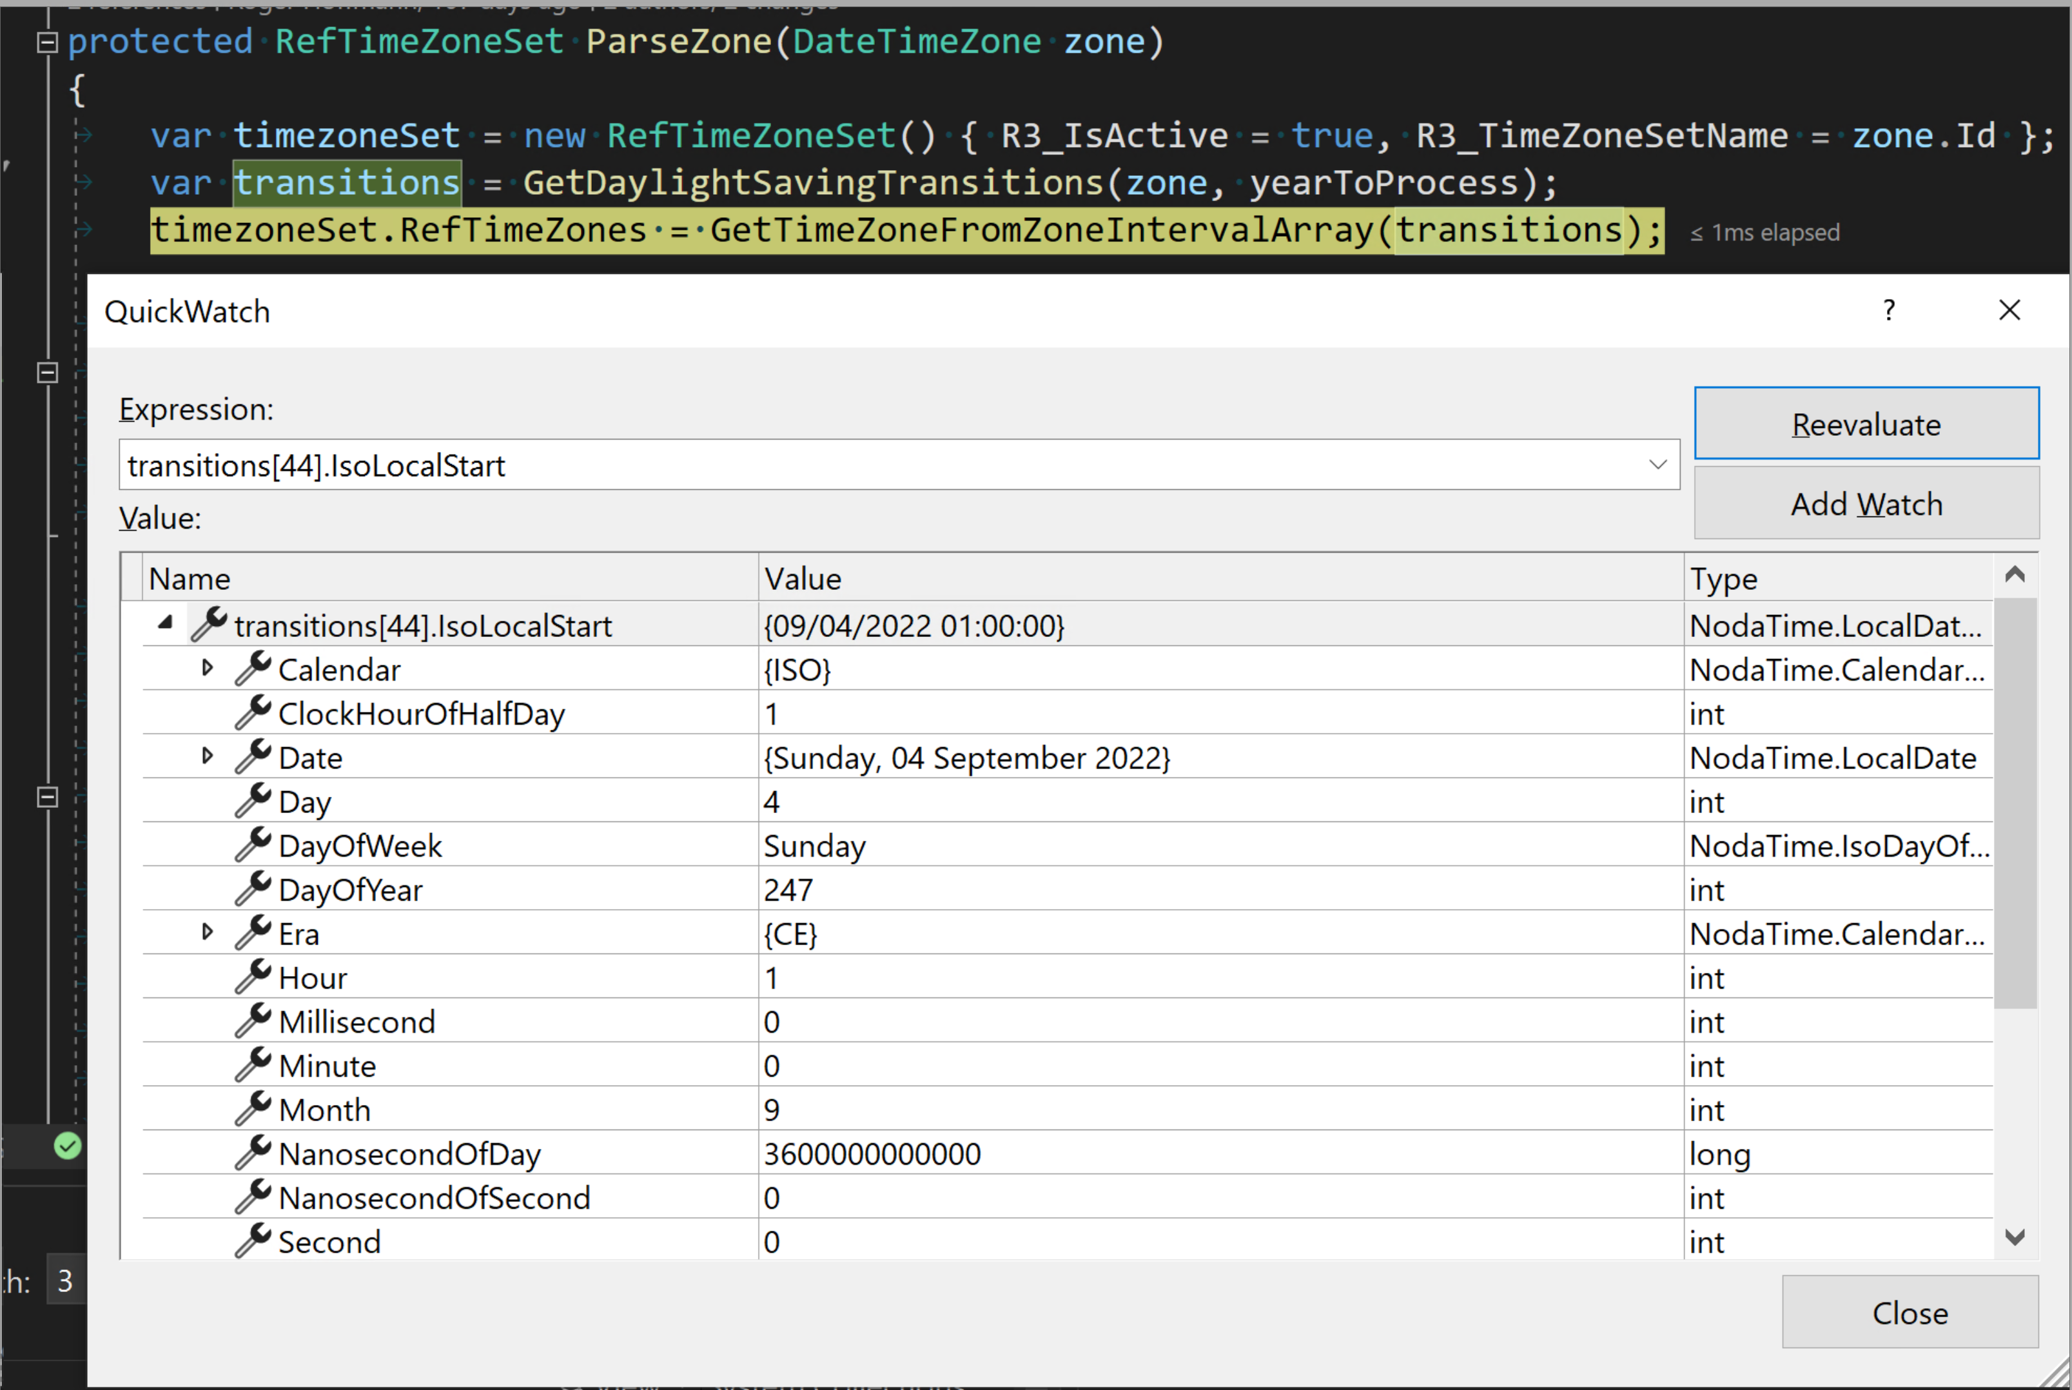Collapse the transitions[44].IsoLocalStart root node
Screen dimensions: 2072x1390
[166, 623]
